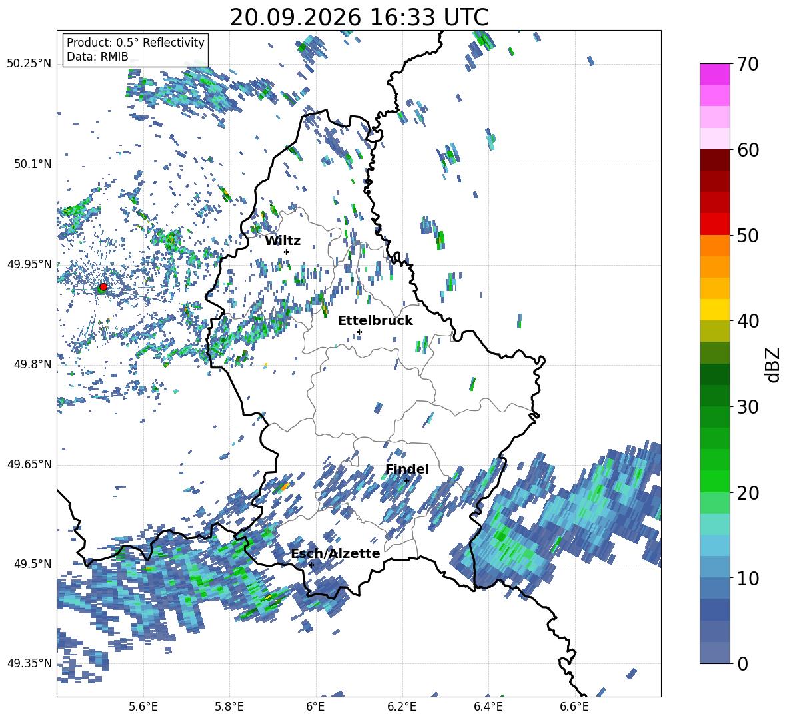Screen dimensions: 789x720
Task: Click the dark maroon 60 dBZ colorbar segment
Action: coord(714,160)
